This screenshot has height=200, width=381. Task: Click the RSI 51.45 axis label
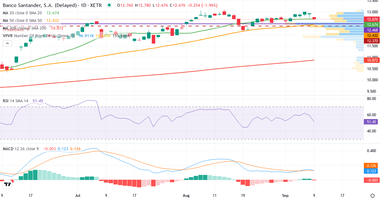[371, 122]
